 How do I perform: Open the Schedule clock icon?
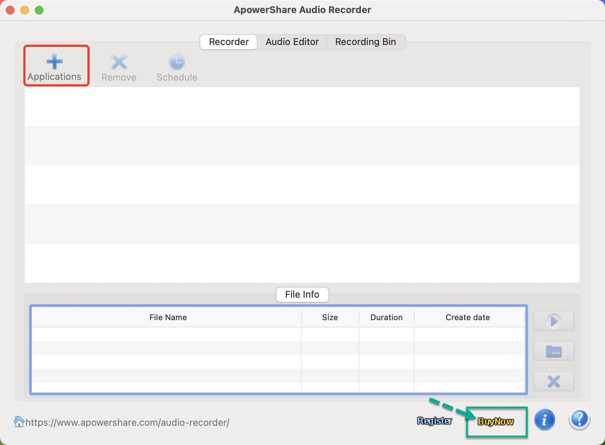[x=177, y=62]
